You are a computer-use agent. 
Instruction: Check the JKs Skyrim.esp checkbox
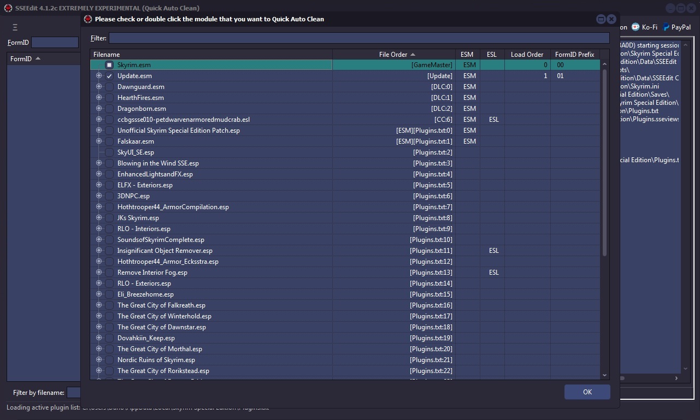109,218
